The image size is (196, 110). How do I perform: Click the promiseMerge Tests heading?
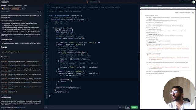151,16
